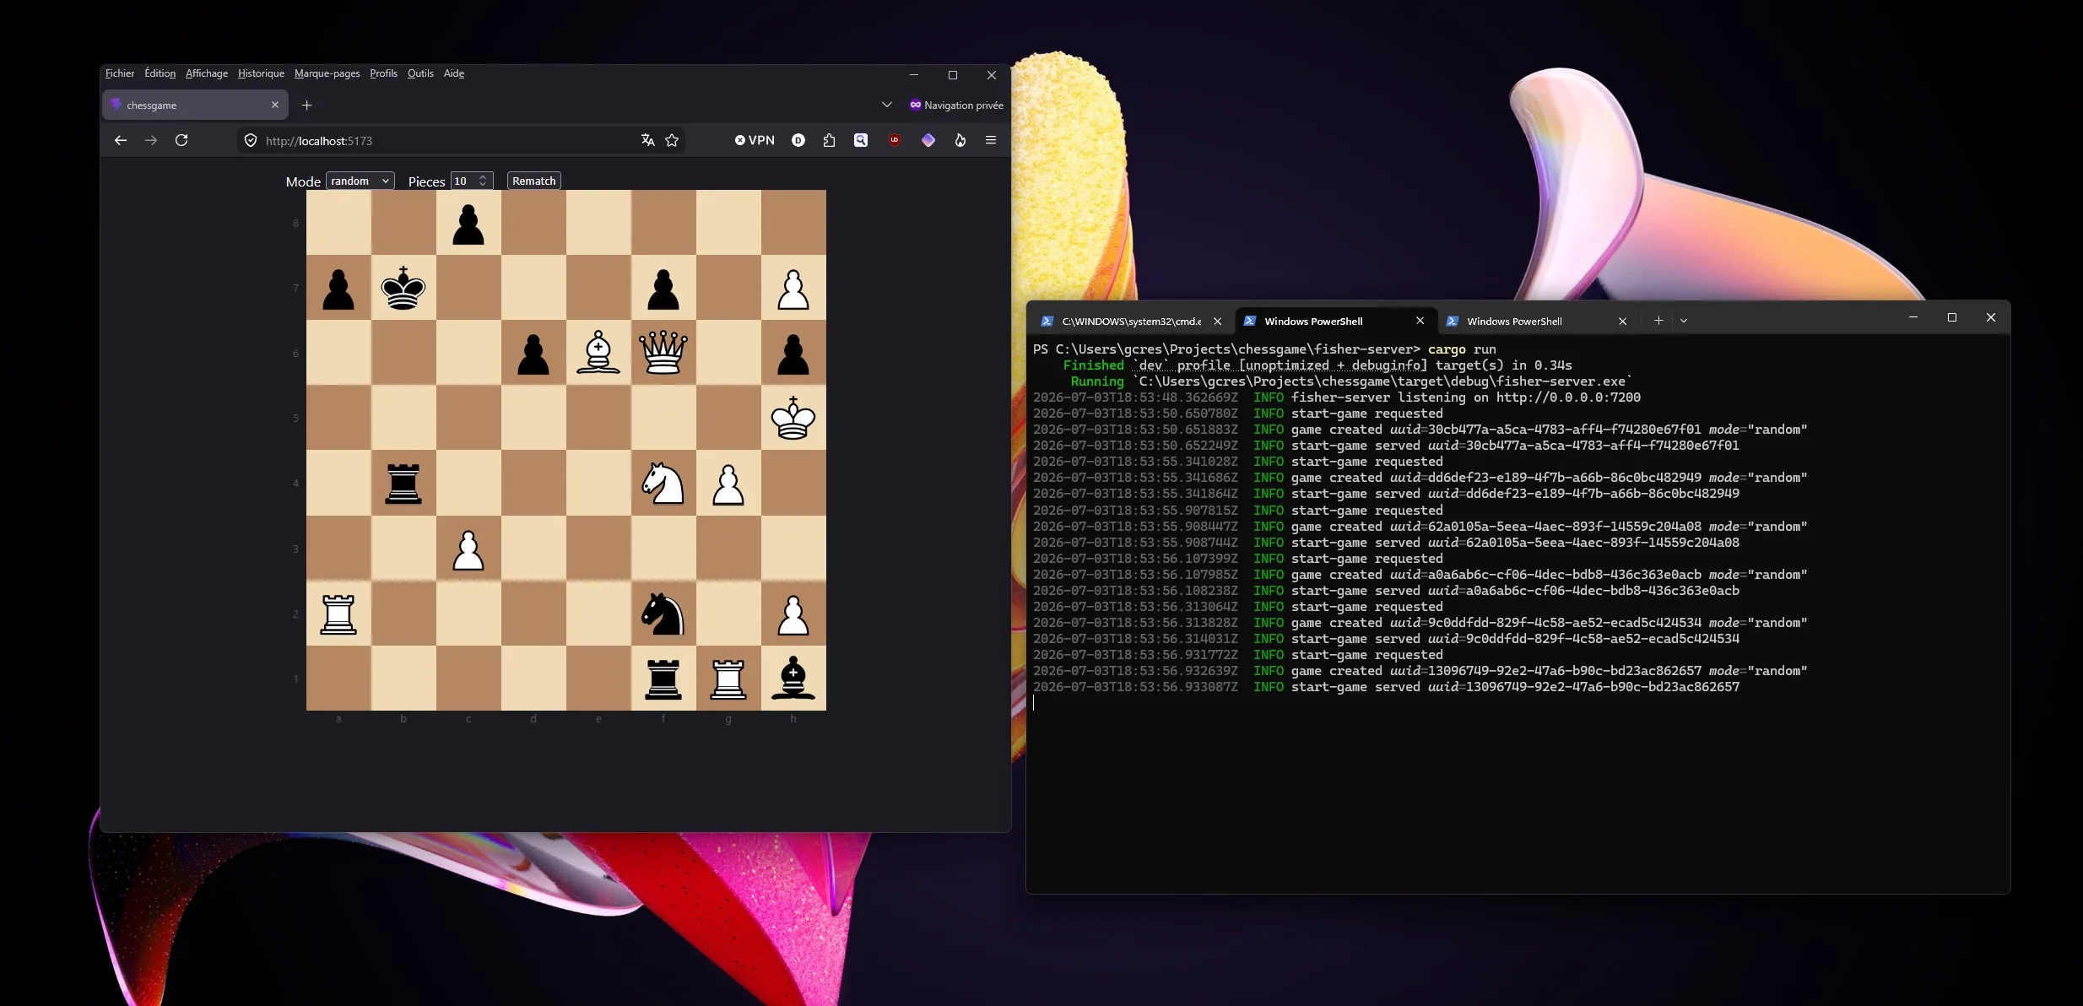Open the Profils menu

[384, 73]
